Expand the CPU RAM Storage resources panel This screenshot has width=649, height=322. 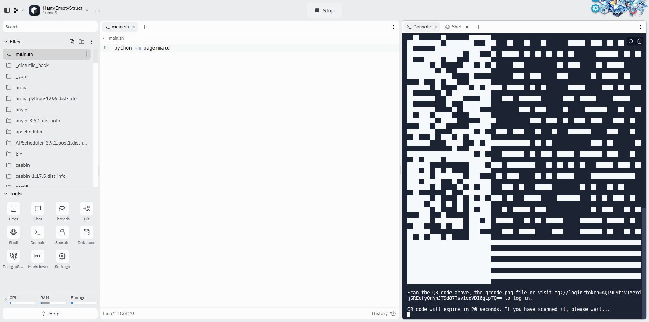click(5, 300)
